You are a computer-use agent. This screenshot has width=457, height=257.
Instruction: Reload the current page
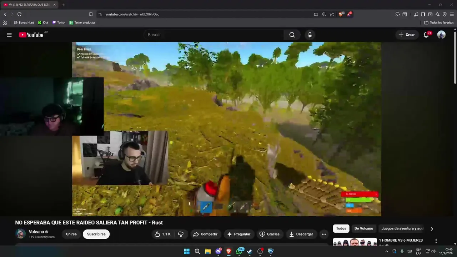pos(19,14)
